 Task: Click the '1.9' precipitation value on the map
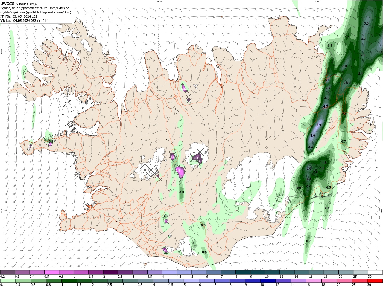point(322,168)
